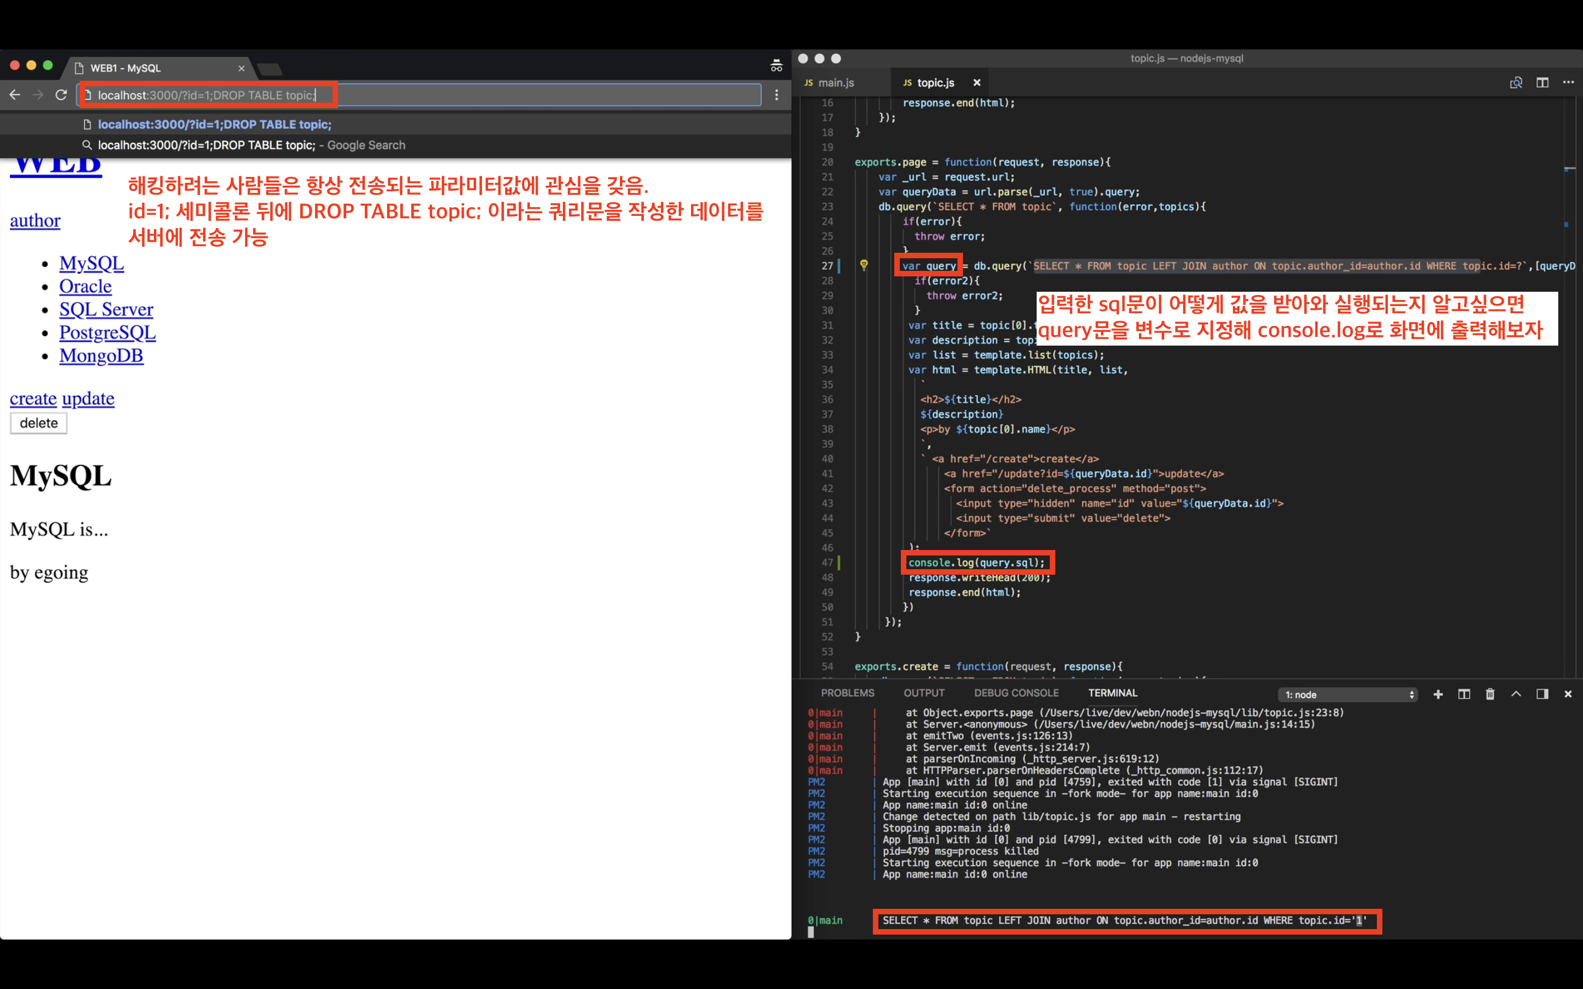Toggle the terminal panel position icon
The height and width of the screenshot is (989, 1583).
(1542, 694)
